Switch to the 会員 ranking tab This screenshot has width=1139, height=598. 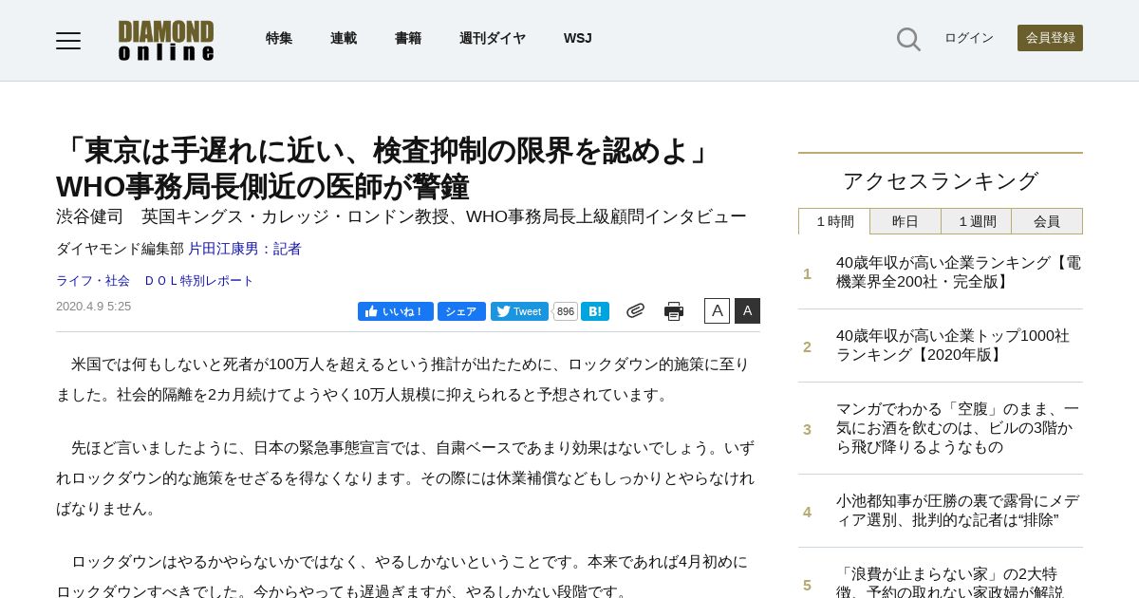1047,221
